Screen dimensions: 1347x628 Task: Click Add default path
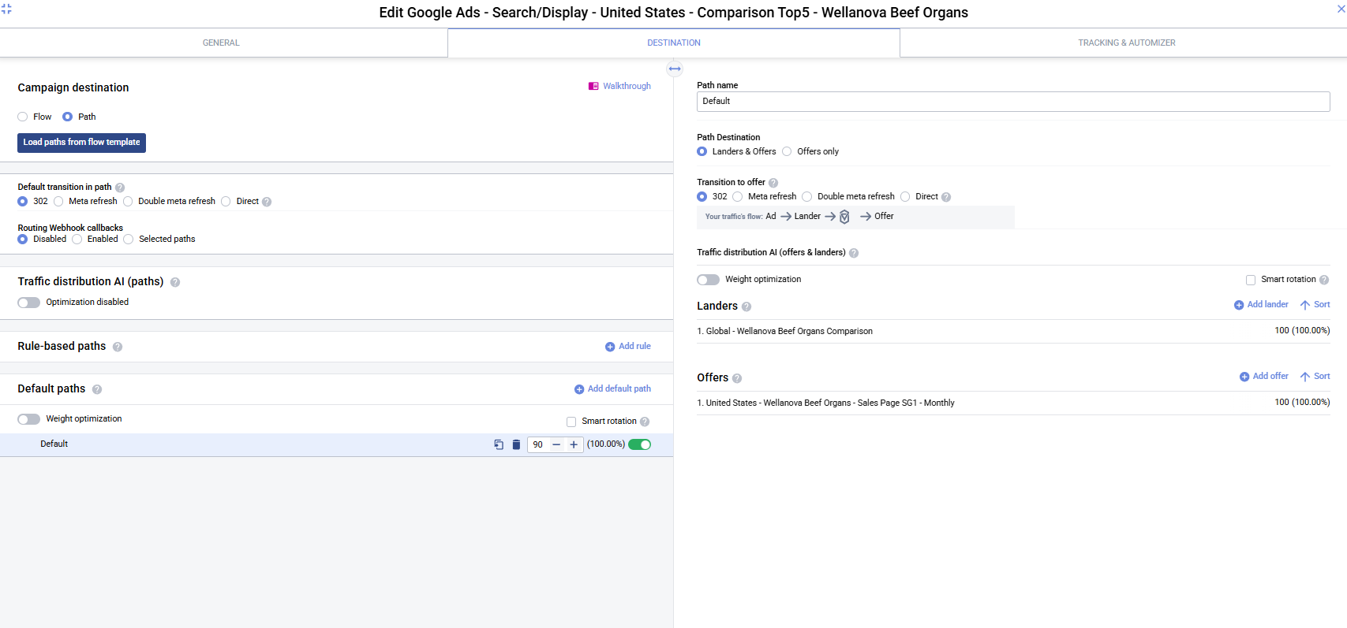click(612, 389)
